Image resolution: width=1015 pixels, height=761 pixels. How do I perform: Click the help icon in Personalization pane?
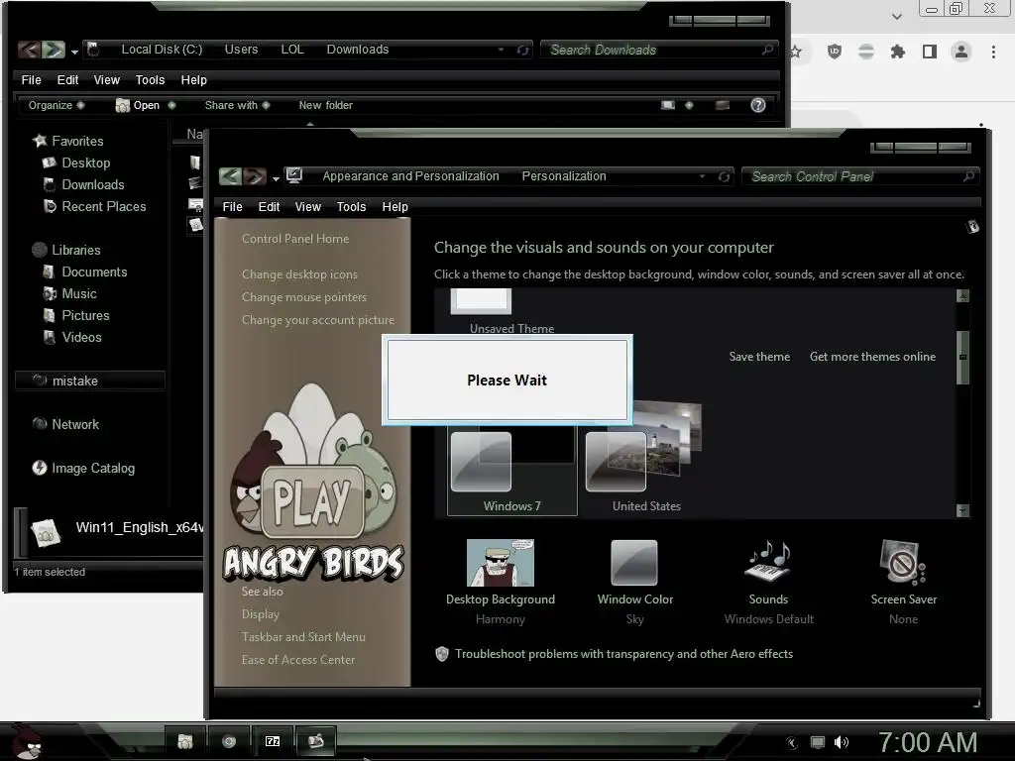pos(972,227)
